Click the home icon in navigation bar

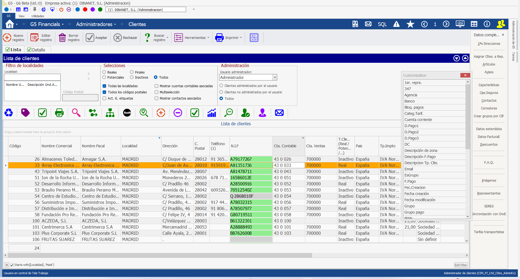pyautogui.click(x=10, y=24)
